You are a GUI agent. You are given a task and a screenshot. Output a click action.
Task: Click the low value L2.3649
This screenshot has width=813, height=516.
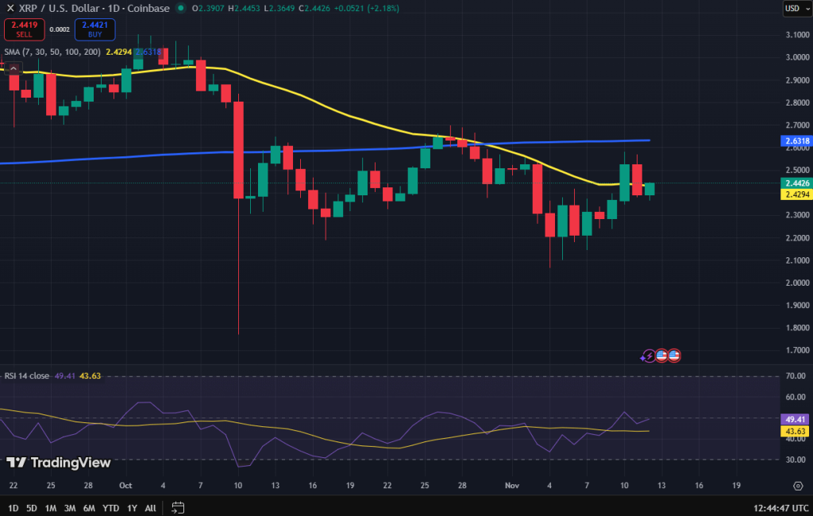[x=279, y=8]
